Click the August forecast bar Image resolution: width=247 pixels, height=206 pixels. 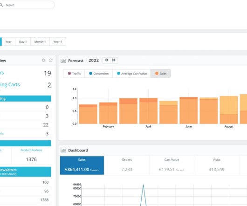(229, 110)
